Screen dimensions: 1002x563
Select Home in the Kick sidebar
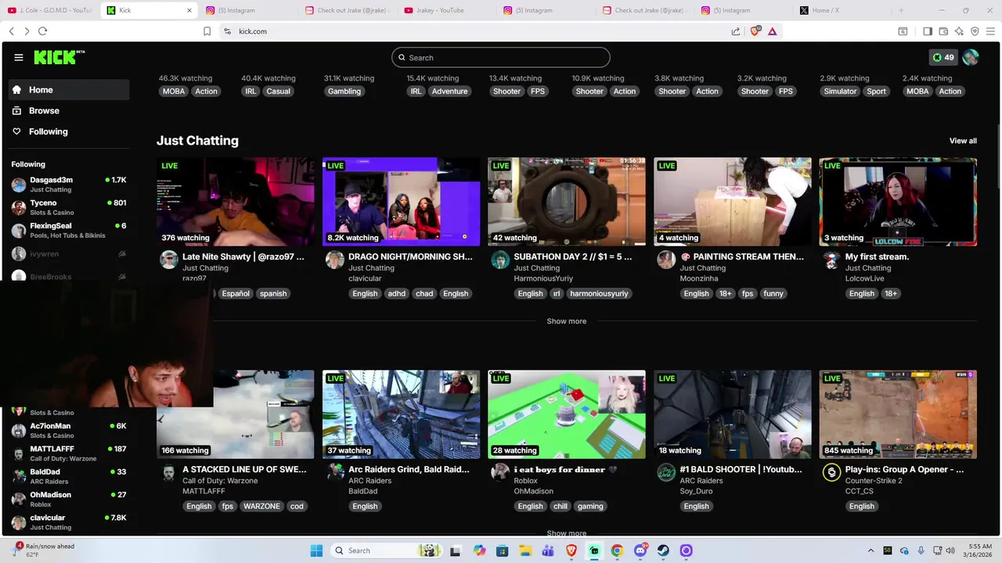coord(69,90)
